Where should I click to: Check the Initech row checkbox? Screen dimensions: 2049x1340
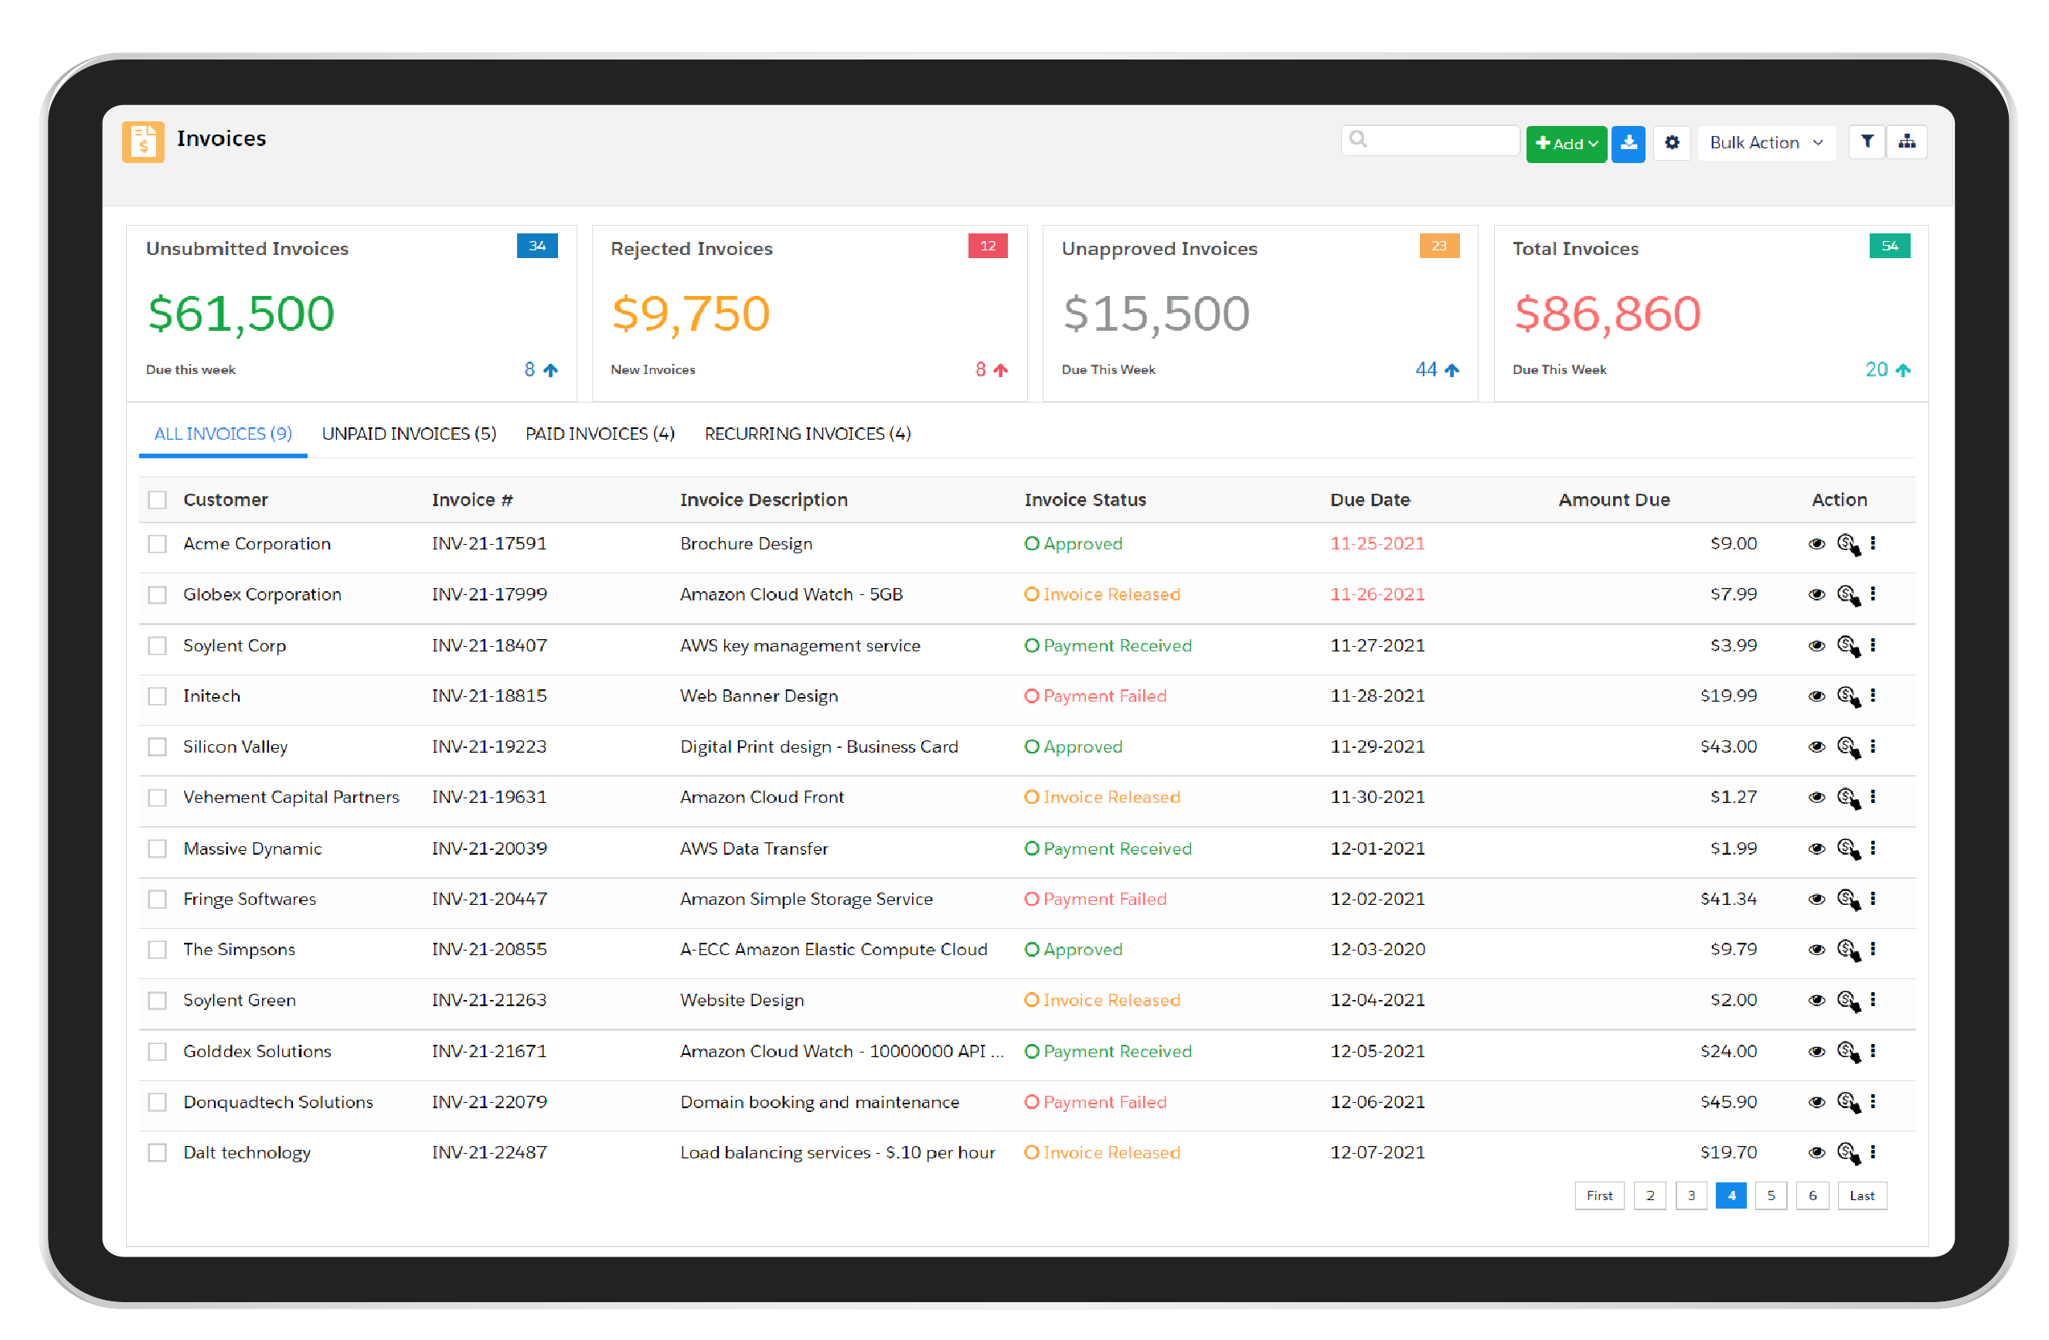(157, 696)
